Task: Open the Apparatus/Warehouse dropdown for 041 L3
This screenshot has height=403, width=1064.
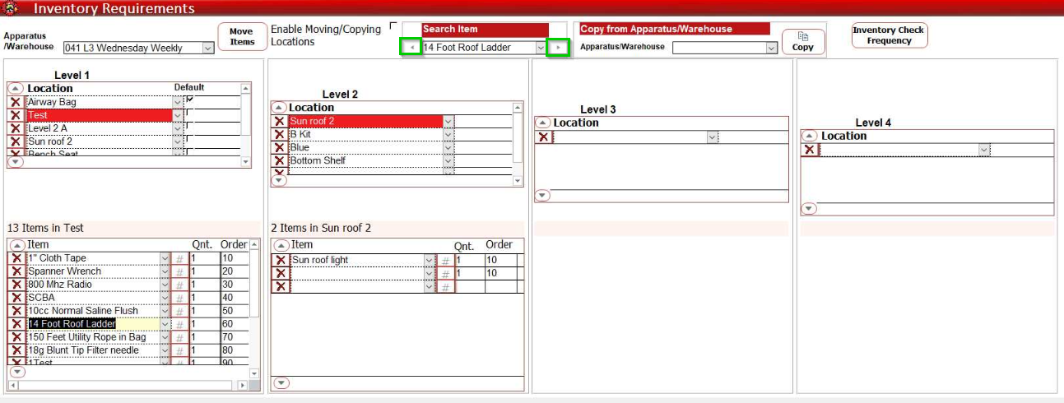Action: point(207,49)
